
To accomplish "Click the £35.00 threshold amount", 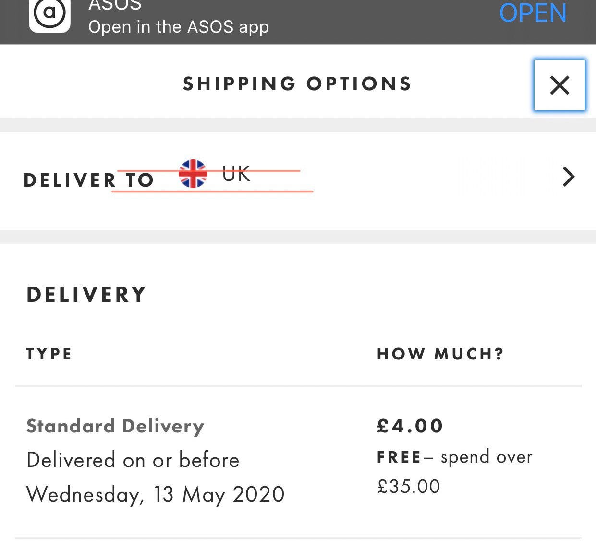I will coord(409,487).
